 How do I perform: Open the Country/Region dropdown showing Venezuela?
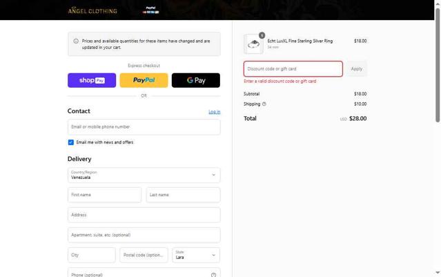point(144,175)
